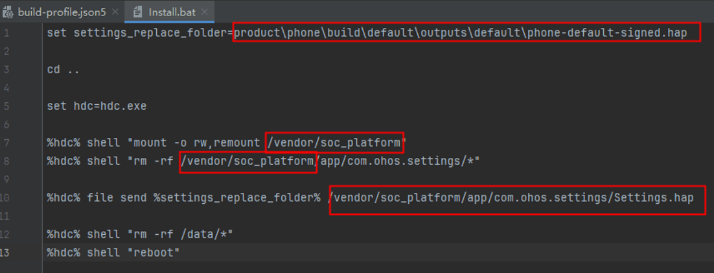
Task: Click the Install.bat file icon
Action: pyautogui.click(x=137, y=12)
